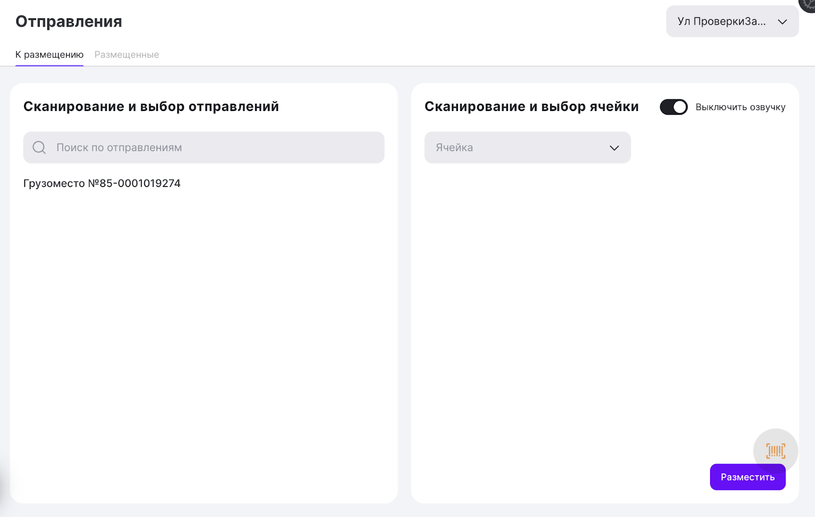Open the "Ячейка" dropdown

527,148
